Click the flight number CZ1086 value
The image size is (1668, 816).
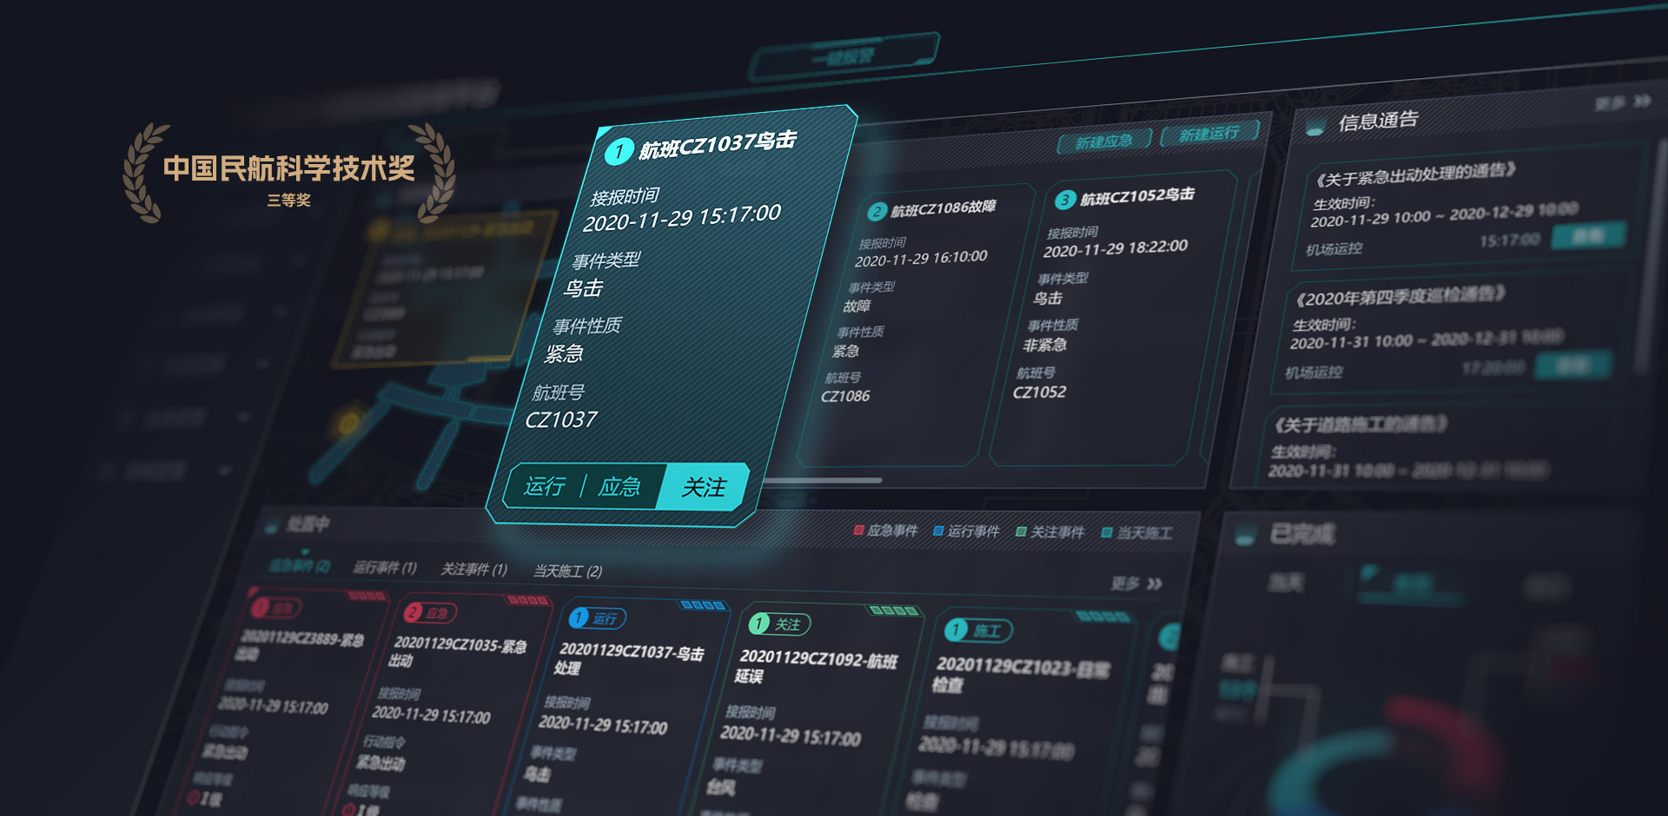(845, 397)
